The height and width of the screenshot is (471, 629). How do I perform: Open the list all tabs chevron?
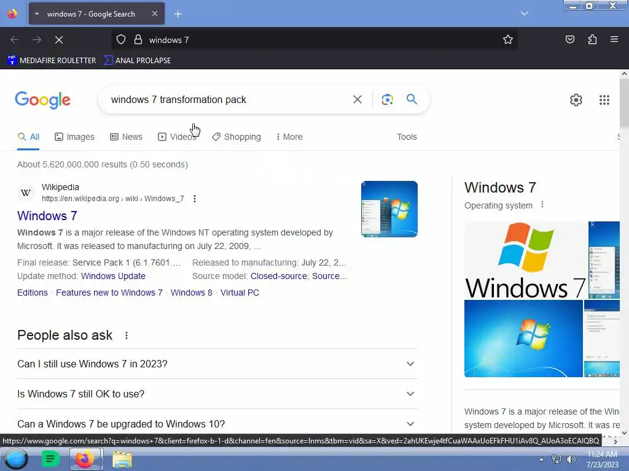[525, 13]
